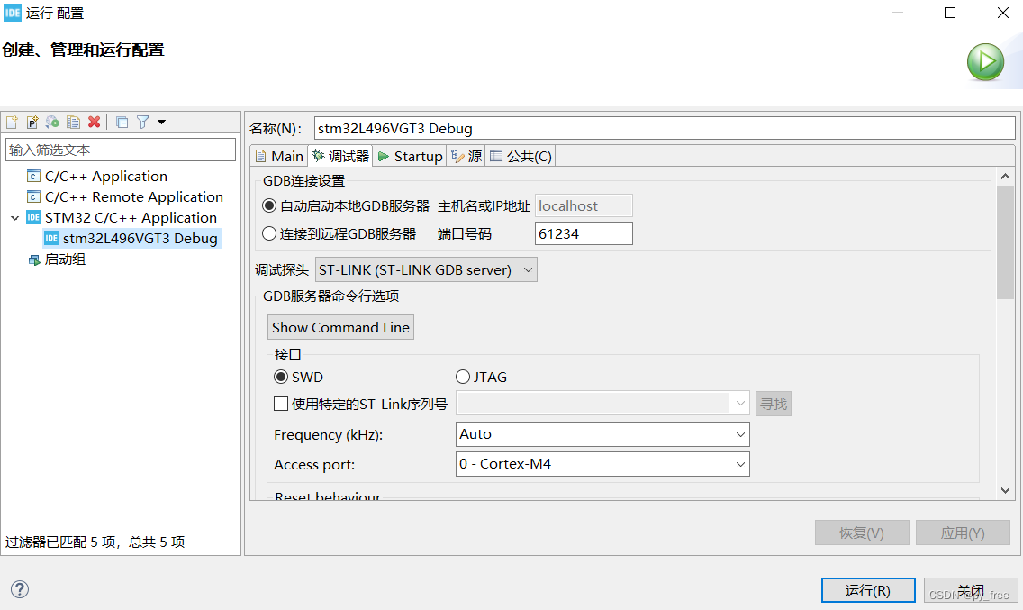Select C/C++ Application in the tree
This screenshot has width=1023, height=610.
point(105,177)
